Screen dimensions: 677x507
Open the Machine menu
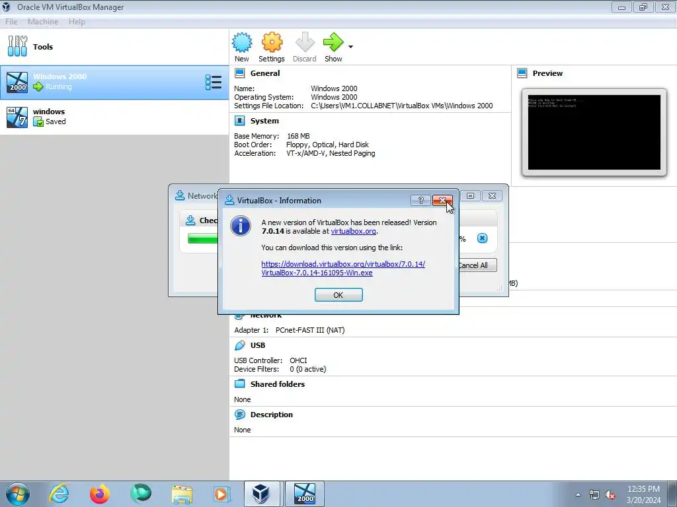43,22
